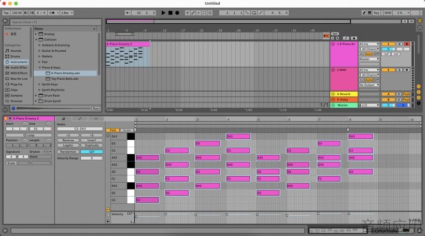Click the Randomize velocity button
The width and height of the screenshot is (425, 236).
[68, 152]
